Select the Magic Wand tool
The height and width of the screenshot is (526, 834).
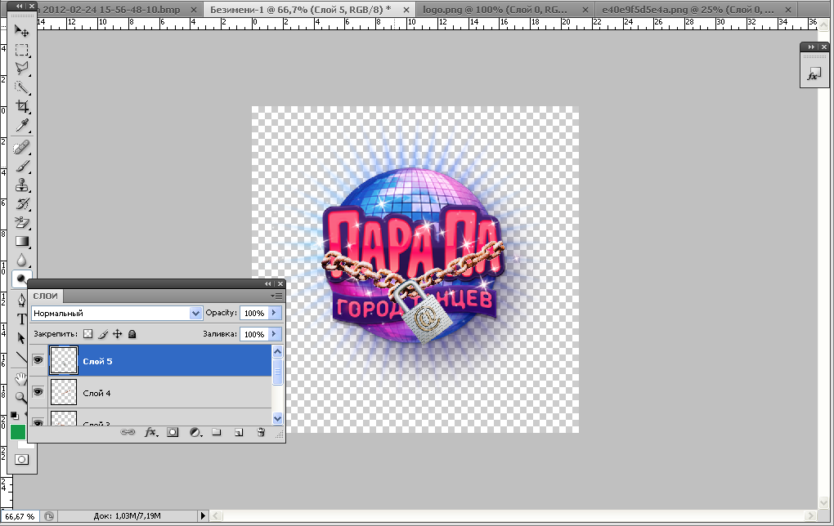tap(21, 87)
